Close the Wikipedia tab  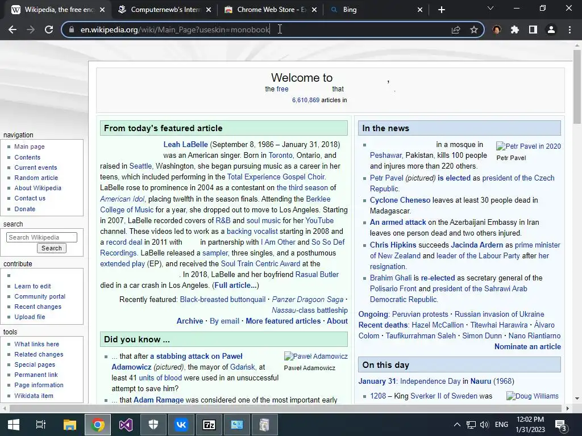click(102, 10)
